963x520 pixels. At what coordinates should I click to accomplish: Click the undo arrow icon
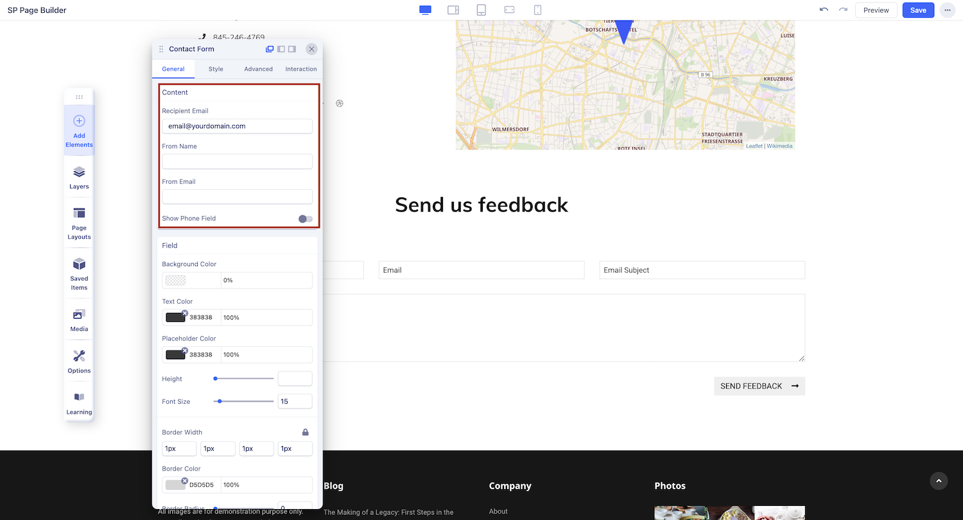pyautogui.click(x=824, y=10)
